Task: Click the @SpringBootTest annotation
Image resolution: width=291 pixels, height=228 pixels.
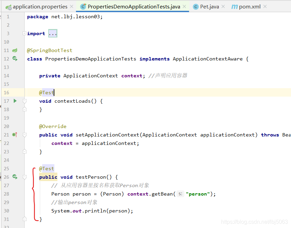Action: (50, 50)
